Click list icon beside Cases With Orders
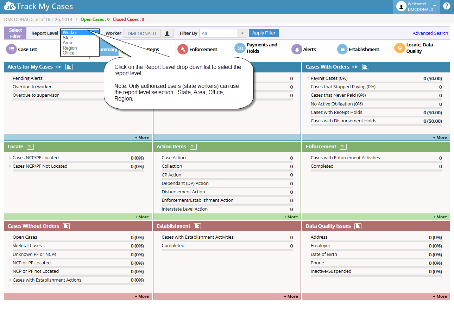 366,67
